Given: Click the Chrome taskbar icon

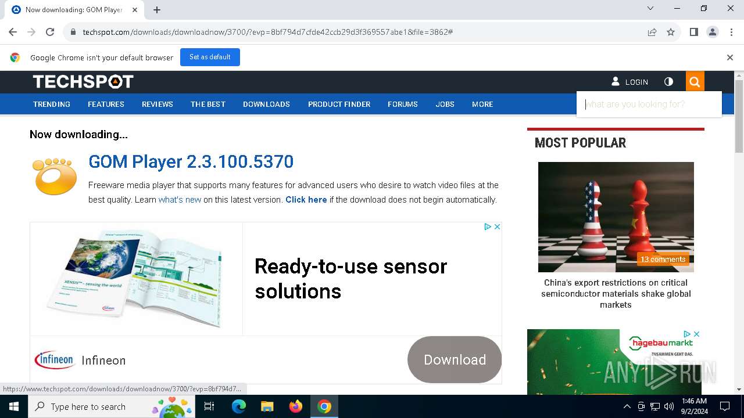Looking at the screenshot, I should coord(324,406).
